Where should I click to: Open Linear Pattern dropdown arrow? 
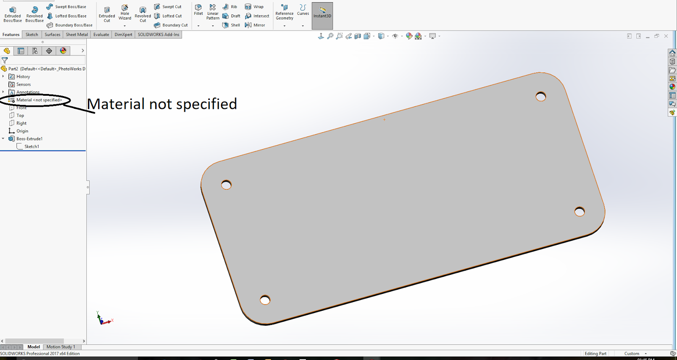pyautogui.click(x=213, y=26)
